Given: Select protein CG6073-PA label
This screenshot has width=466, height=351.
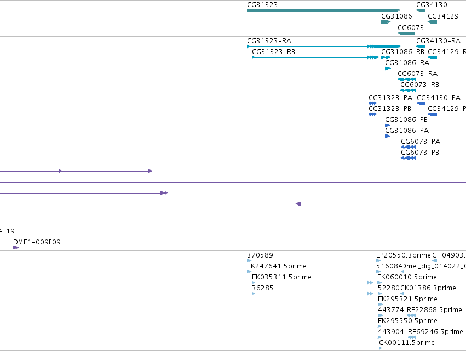Looking at the screenshot, I should pyautogui.click(x=421, y=142).
